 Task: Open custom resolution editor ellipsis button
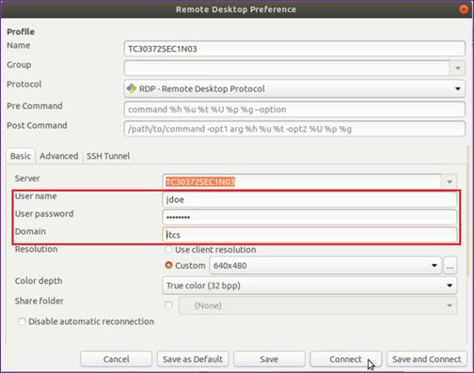coord(450,266)
